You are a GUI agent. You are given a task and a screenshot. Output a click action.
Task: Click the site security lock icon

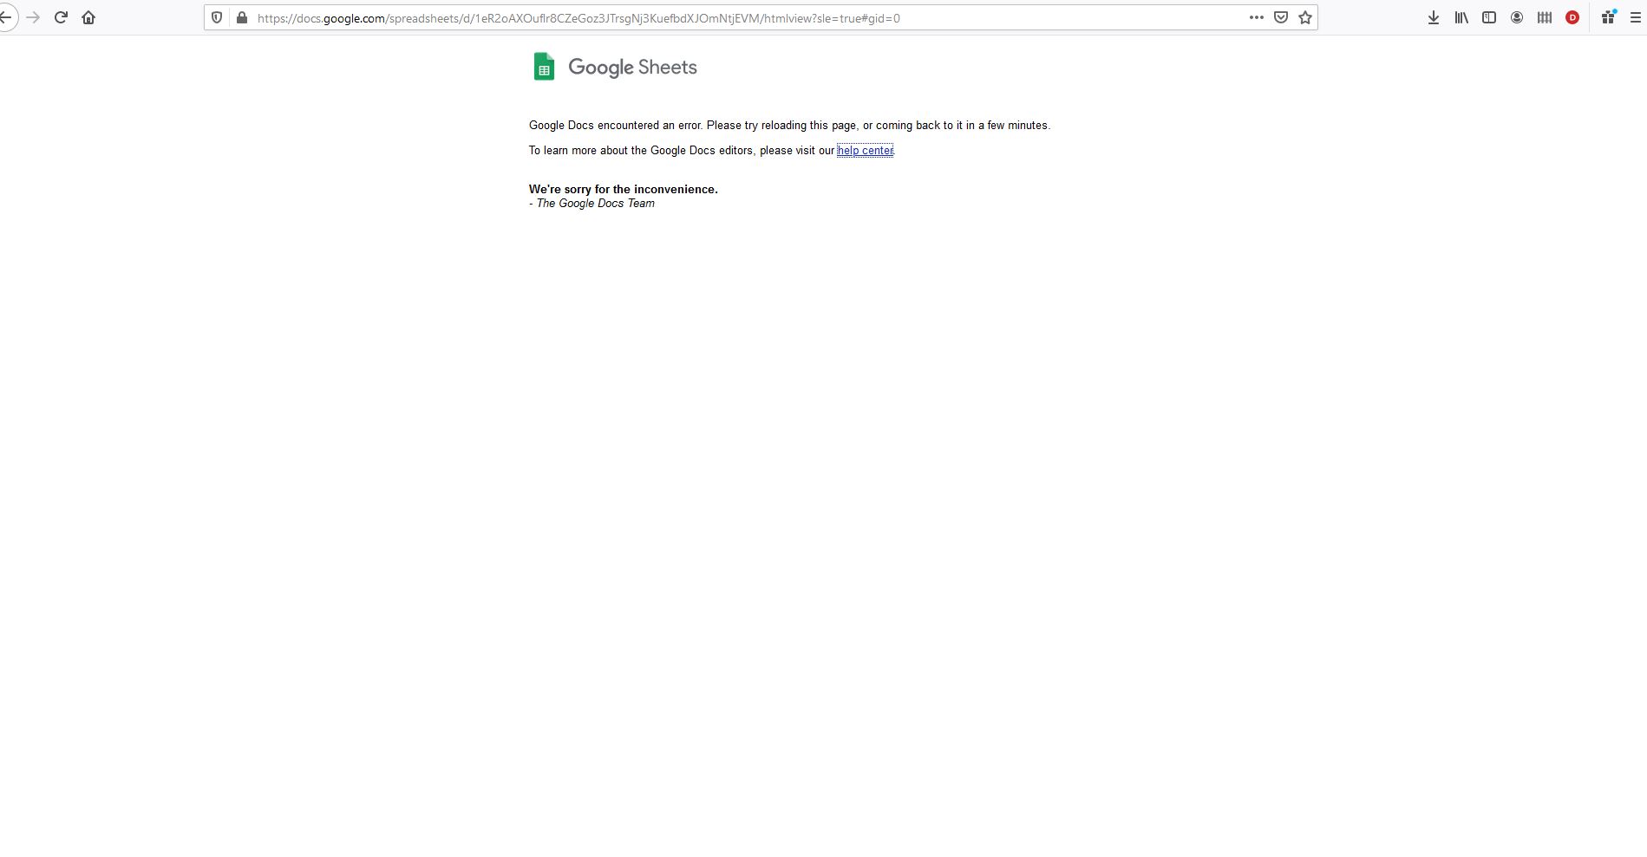(x=242, y=17)
